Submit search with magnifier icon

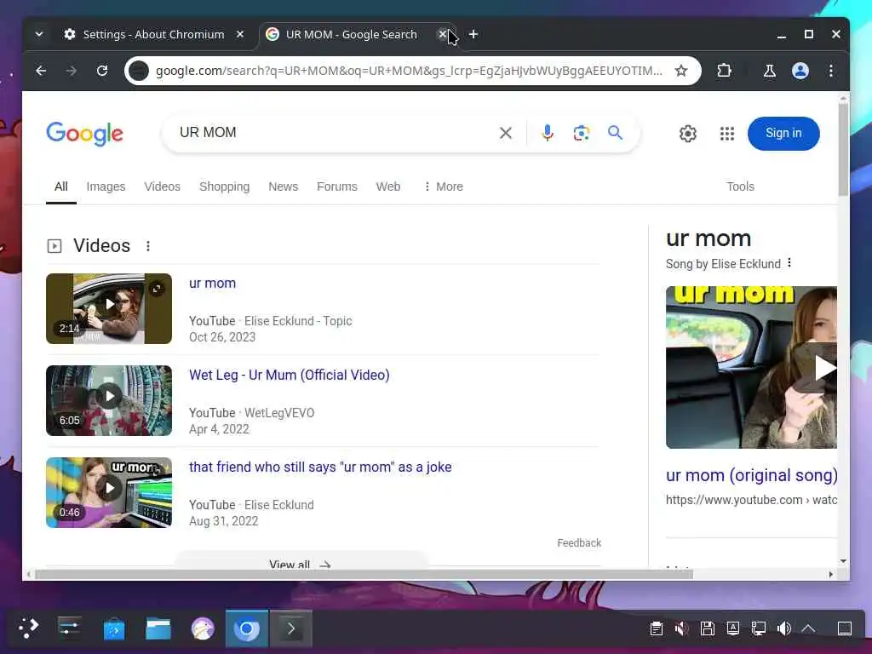tap(615, 132)
